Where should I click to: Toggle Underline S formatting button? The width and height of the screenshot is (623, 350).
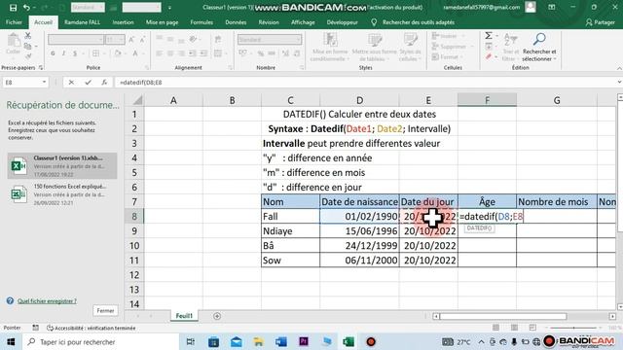[x=75, y=53]
